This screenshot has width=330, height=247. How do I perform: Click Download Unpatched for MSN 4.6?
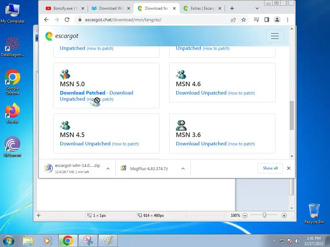(201, 93)
